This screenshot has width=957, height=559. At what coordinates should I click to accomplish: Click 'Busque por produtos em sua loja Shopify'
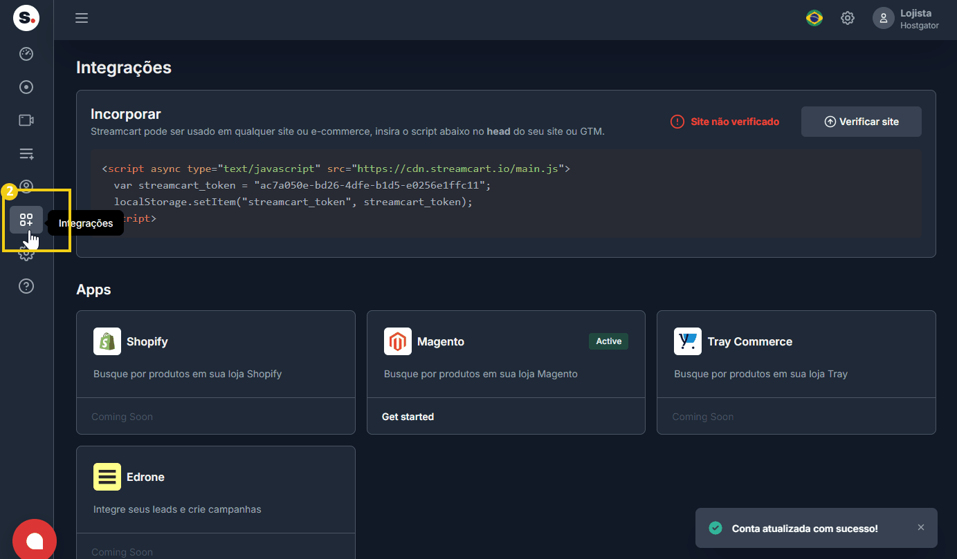[x=188, y=374]
